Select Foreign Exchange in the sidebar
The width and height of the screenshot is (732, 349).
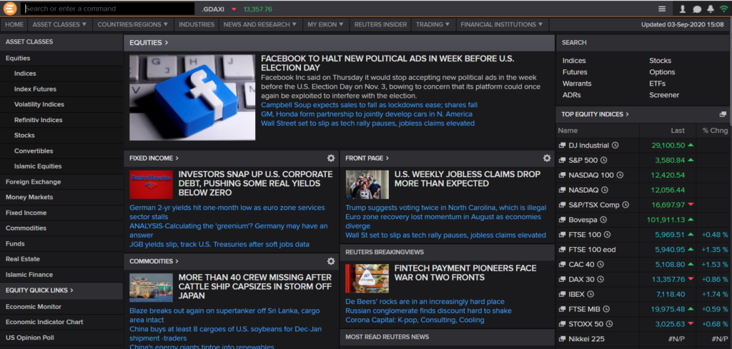pos(33,182)
